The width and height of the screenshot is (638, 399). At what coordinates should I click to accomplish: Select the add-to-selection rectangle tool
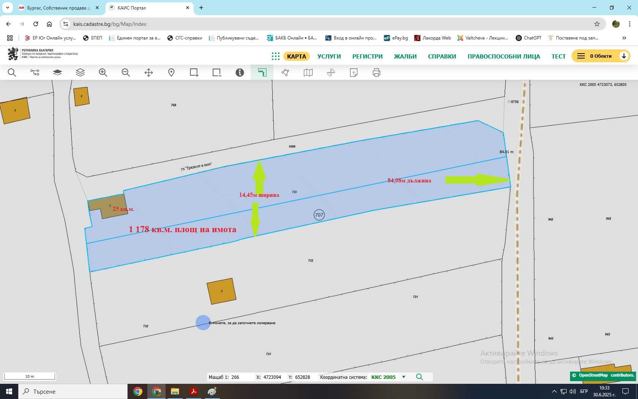point(194,73)
